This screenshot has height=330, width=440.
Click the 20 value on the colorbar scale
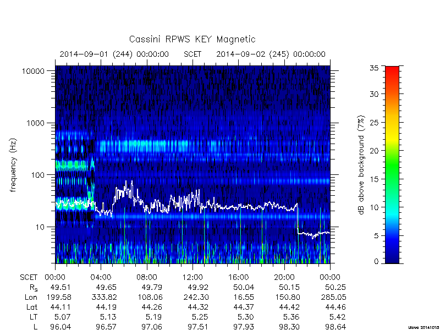375,150
